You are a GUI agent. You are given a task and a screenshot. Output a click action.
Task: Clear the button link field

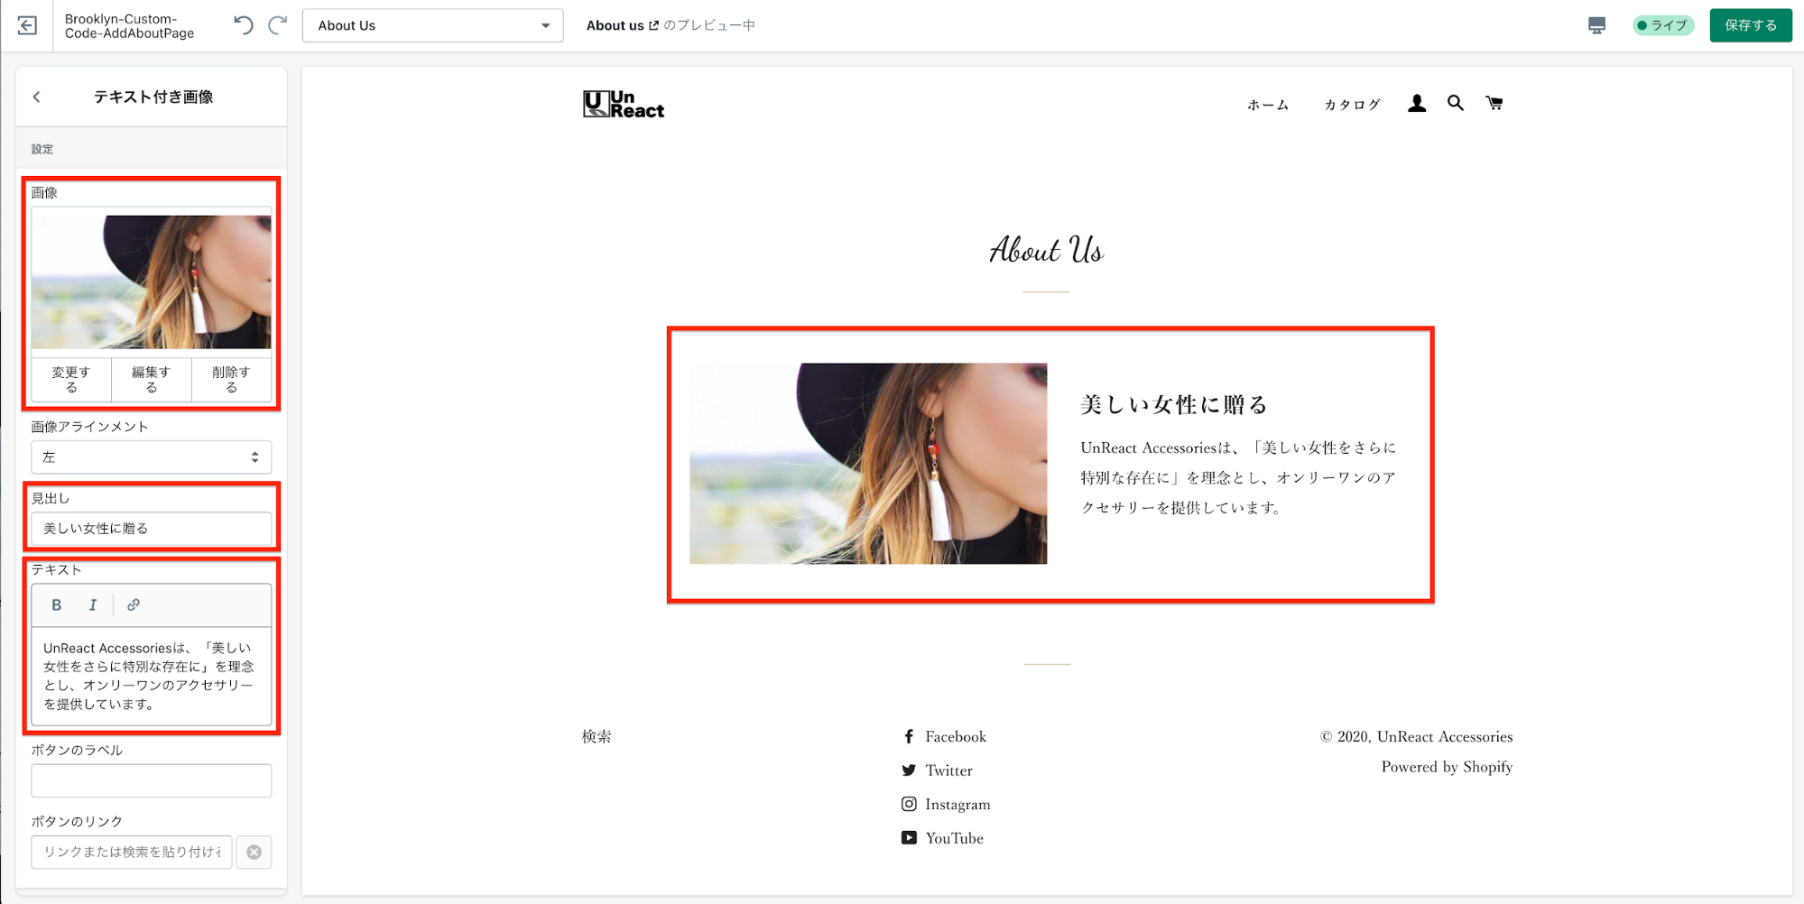[254, 852]
